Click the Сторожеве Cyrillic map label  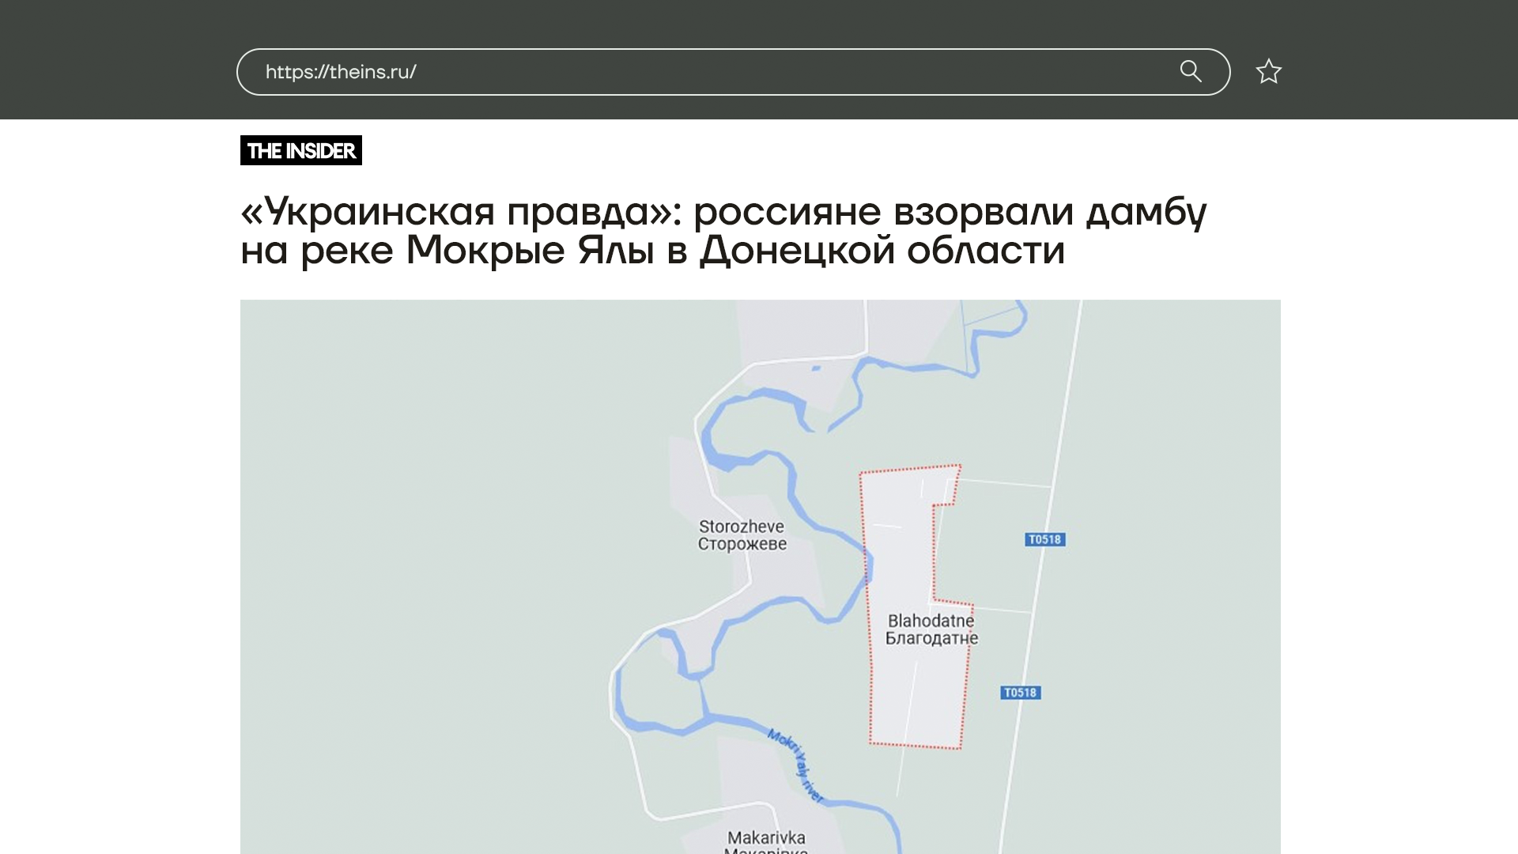click(742, 545)
